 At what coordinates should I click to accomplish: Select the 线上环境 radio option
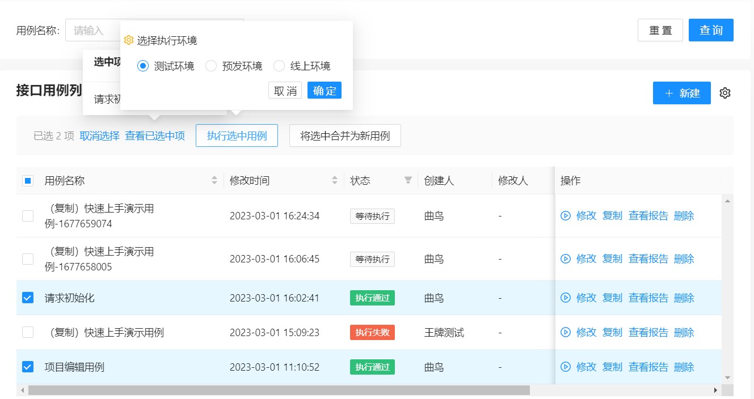click(279, 66)
